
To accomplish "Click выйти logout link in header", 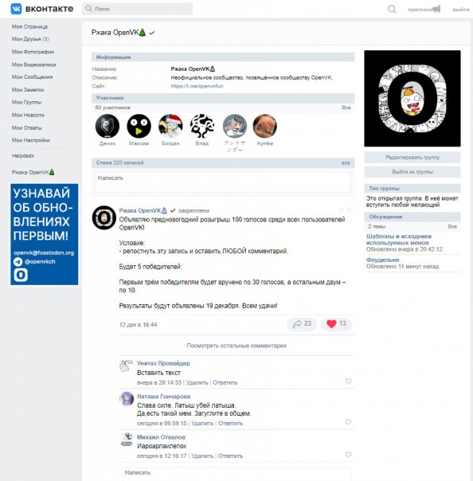I will 461,10.
